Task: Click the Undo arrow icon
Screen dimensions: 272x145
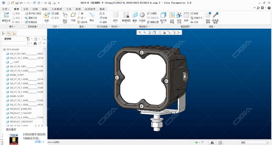Action: (x=21, y=3)
